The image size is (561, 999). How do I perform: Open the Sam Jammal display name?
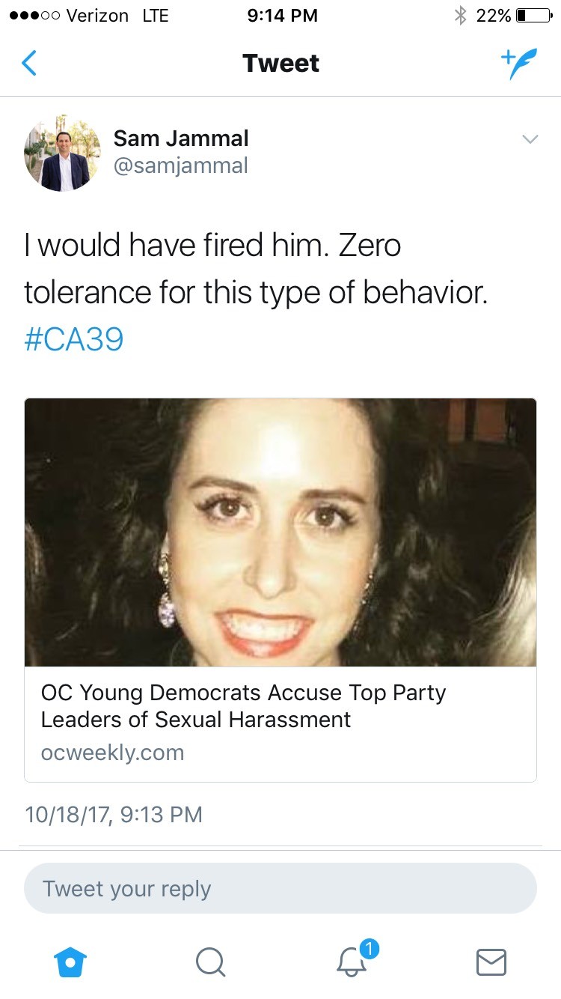pyautogui.click(x=181, y=139)
